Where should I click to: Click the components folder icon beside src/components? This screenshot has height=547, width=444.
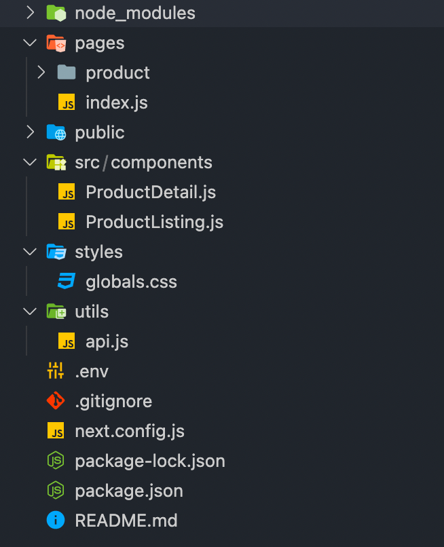(56, 162)
